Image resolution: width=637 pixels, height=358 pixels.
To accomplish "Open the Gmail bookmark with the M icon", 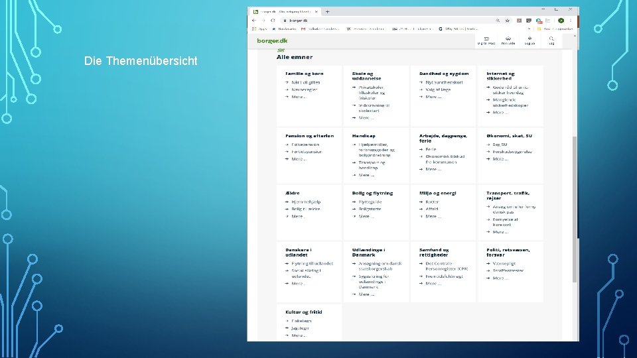I will 320,29.
